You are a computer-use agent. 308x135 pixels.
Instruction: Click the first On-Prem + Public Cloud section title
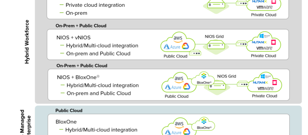click(x=81, y=26)
